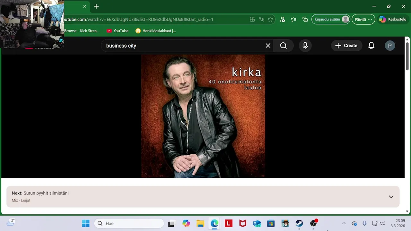Click the Mix - Leijat playlist label
This screenshot has height=231, width=411.
(21, 200)
